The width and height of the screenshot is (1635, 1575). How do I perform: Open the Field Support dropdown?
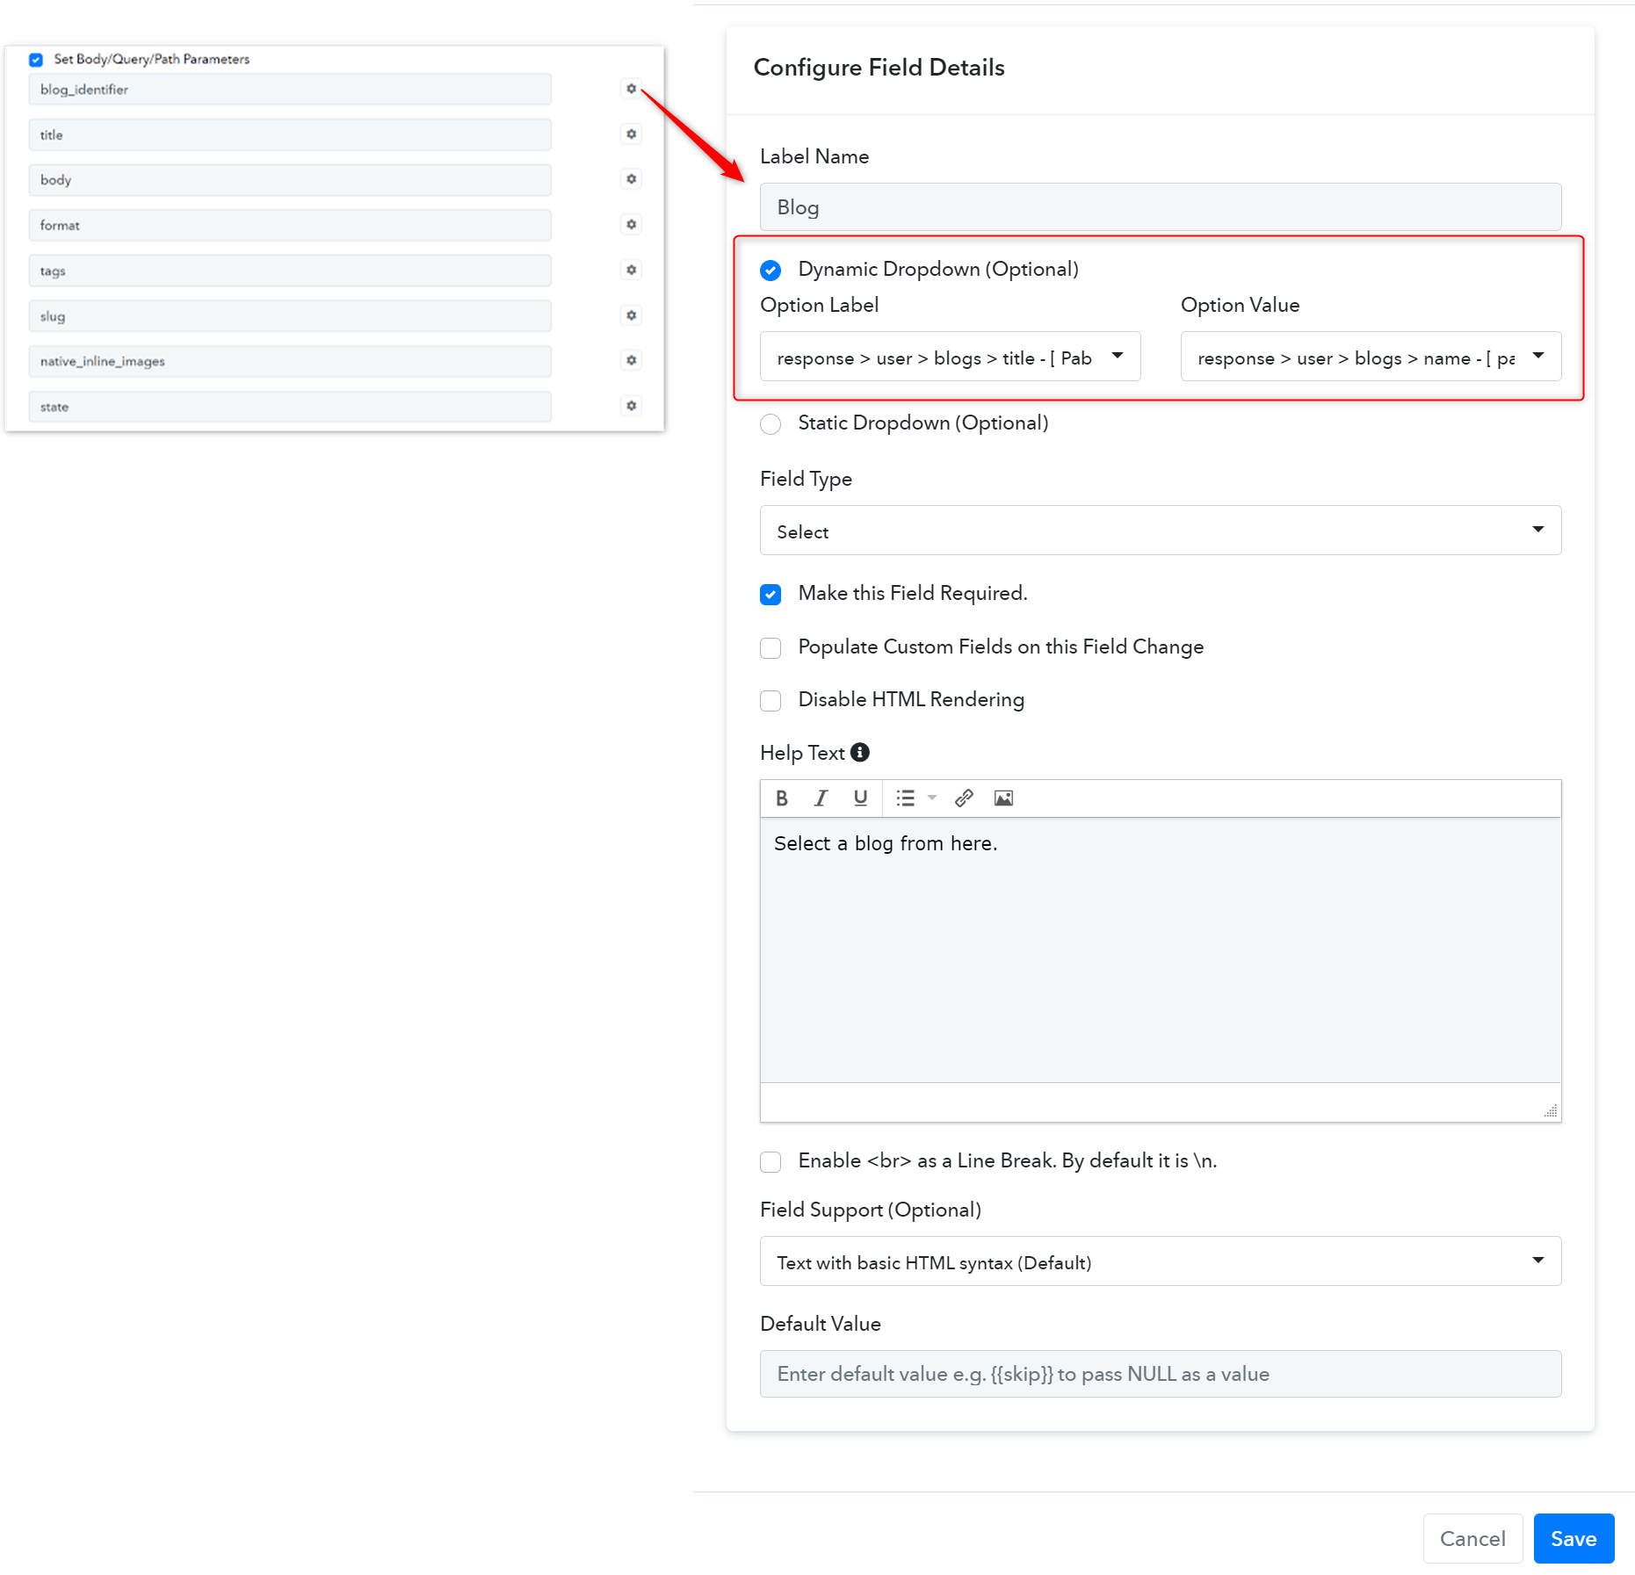[1161, 1261]
